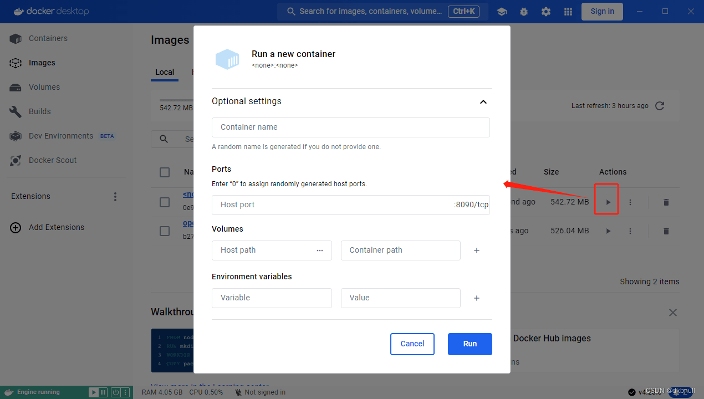Click the CPU 0.50% status text
This screenshot has height=399, width=704.
pyautogui.click(x=206, y=392)
